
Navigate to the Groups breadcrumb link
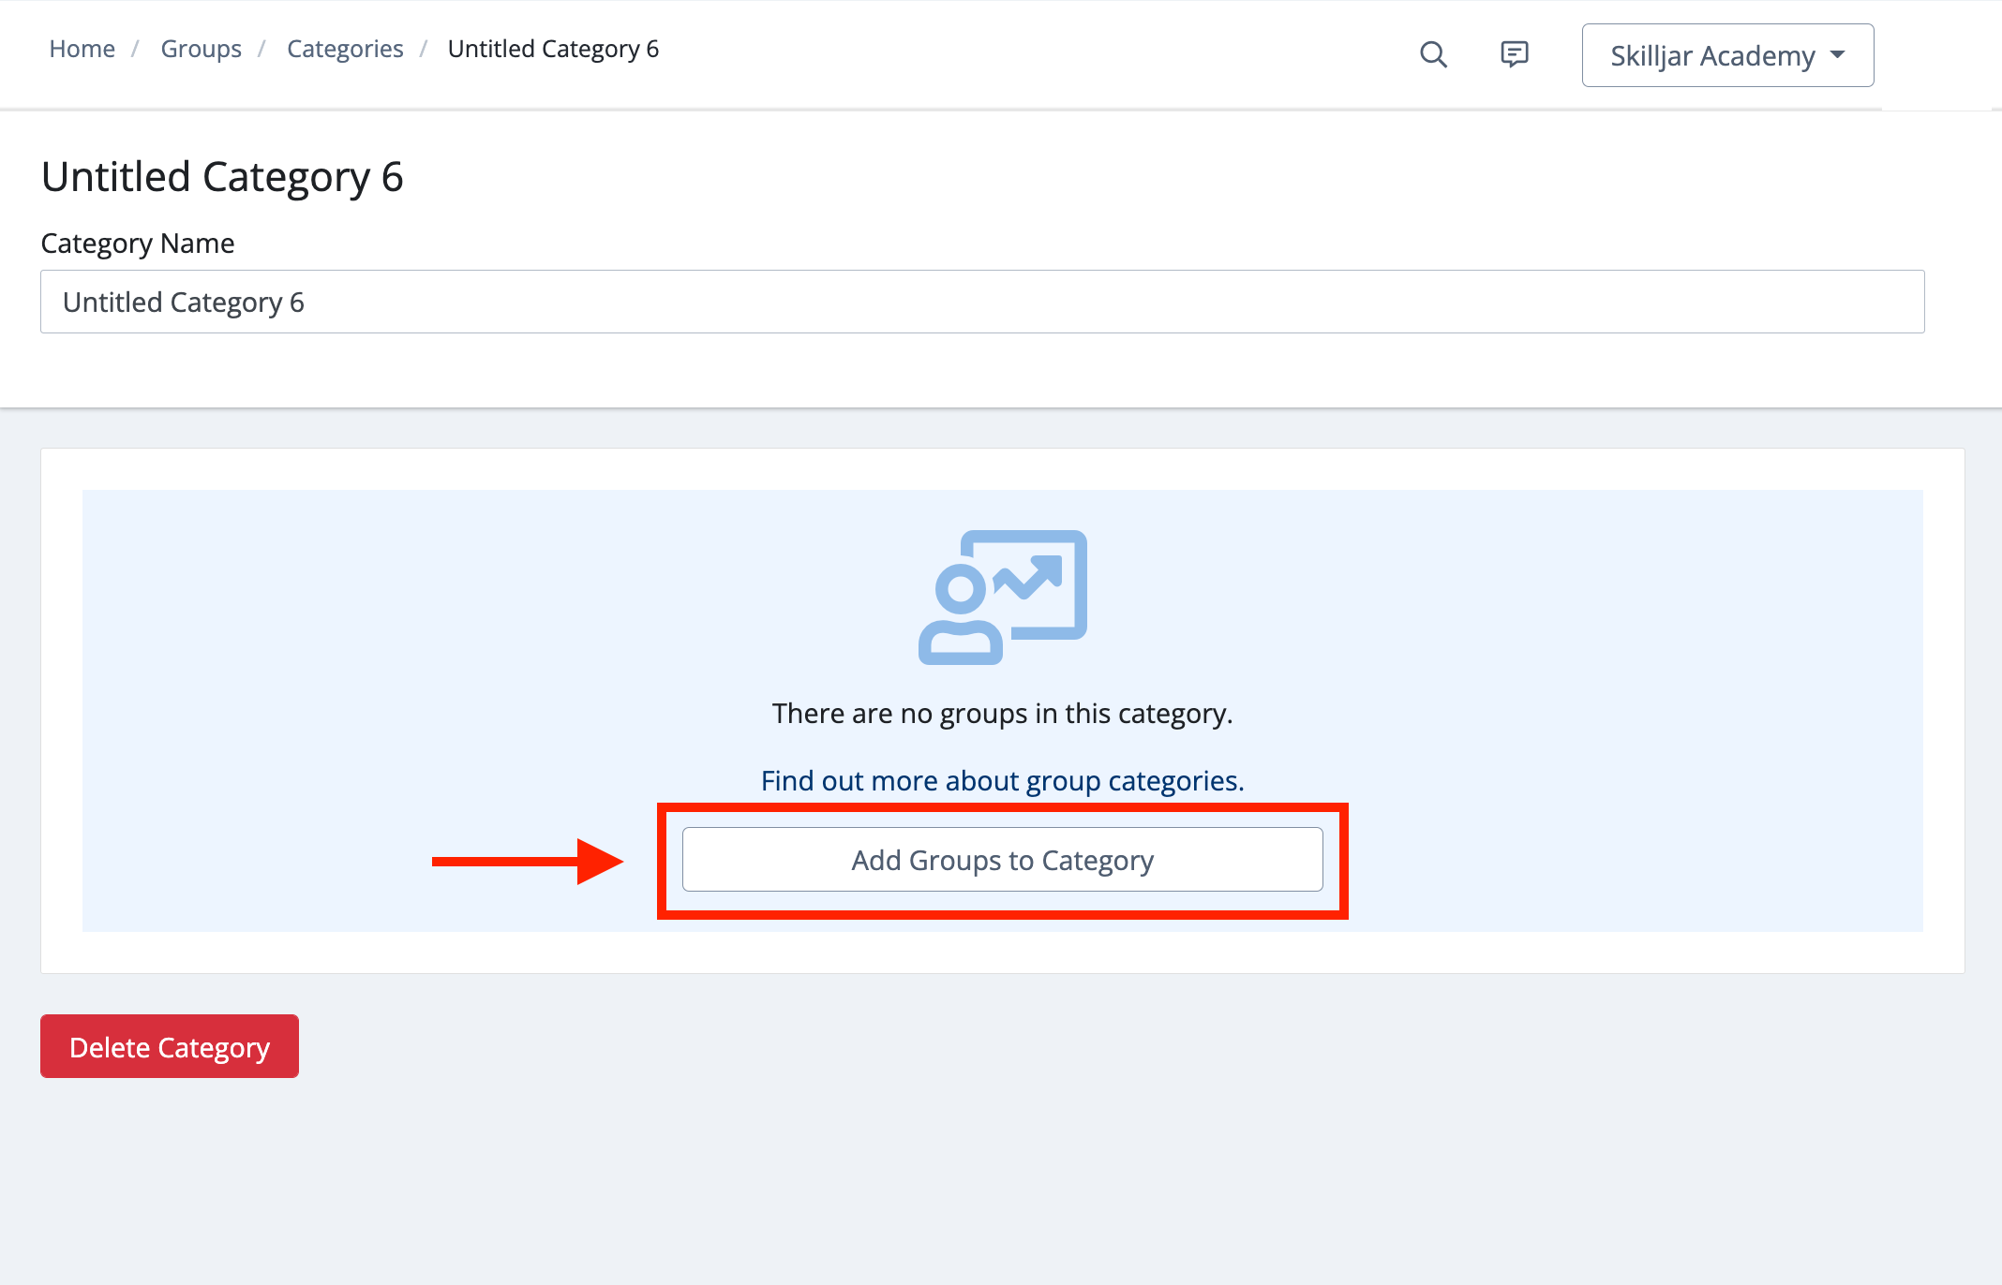pos(201,49)
